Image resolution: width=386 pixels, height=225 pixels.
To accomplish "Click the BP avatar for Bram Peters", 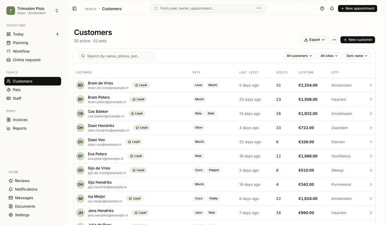I will point(80,100).
